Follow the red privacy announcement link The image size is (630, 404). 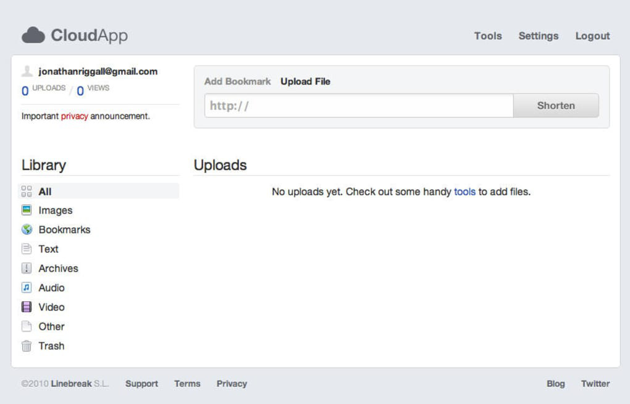[74, 116]
